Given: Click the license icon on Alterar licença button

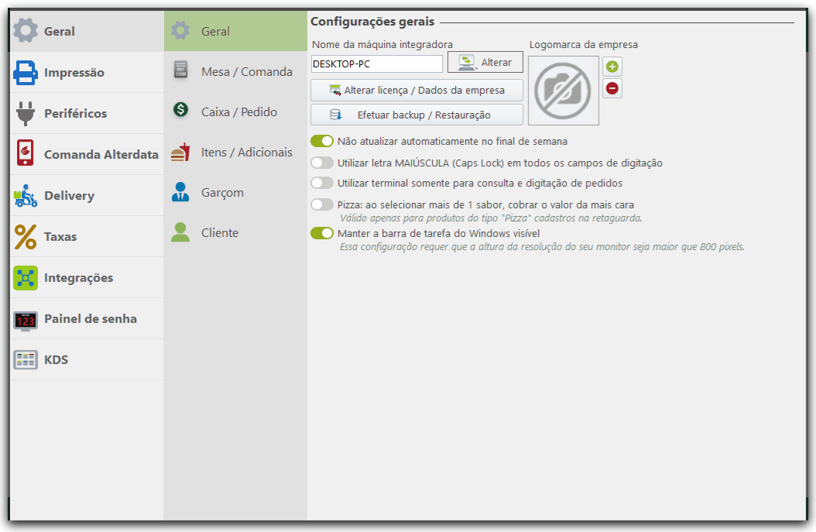Looking at the screenshot, I should pyautogui.click(x=335, y=90).
